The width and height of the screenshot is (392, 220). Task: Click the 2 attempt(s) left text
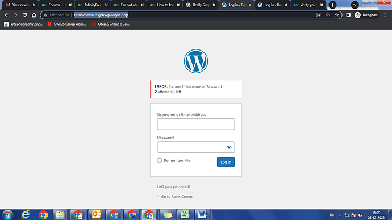coord(168,92)
